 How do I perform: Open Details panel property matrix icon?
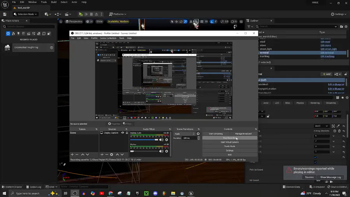point(338,98)
